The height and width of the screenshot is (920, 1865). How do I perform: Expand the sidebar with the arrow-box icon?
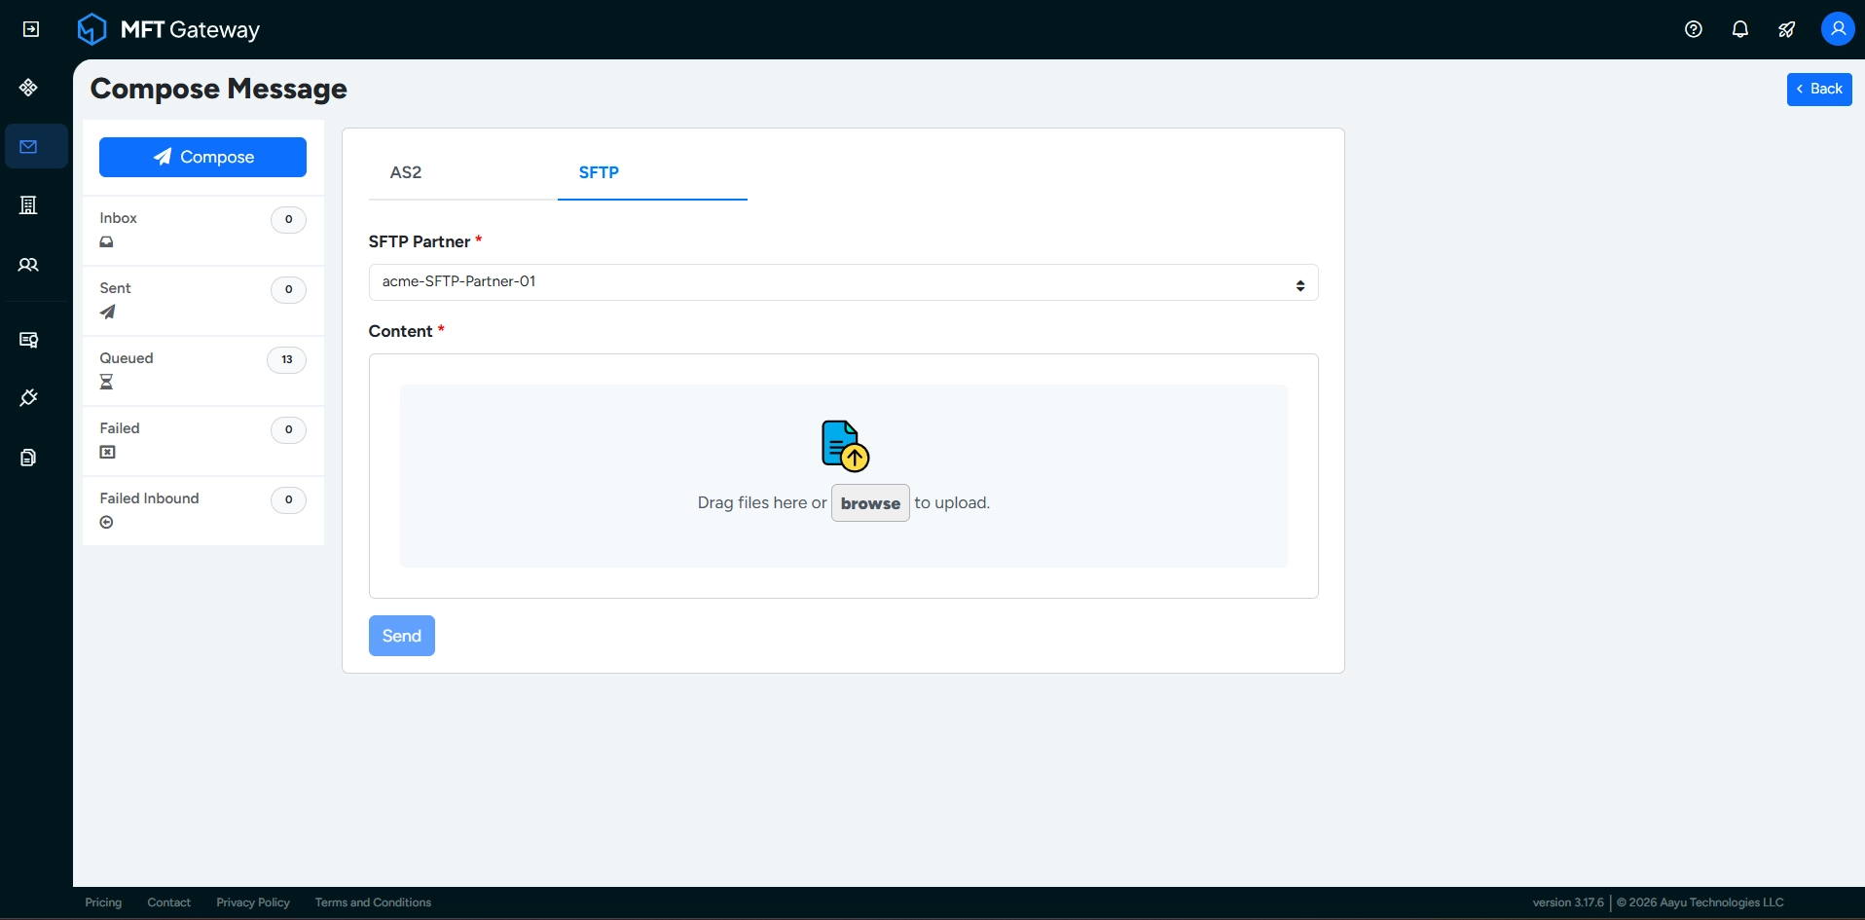click(x=31, y=29)
